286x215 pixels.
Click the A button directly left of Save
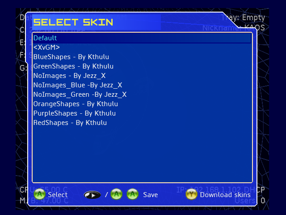[x=133, y=194]
